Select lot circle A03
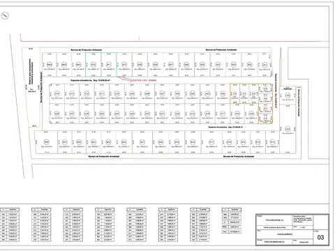Viewport: 335px width, 251px height. [x=223, y=93]
